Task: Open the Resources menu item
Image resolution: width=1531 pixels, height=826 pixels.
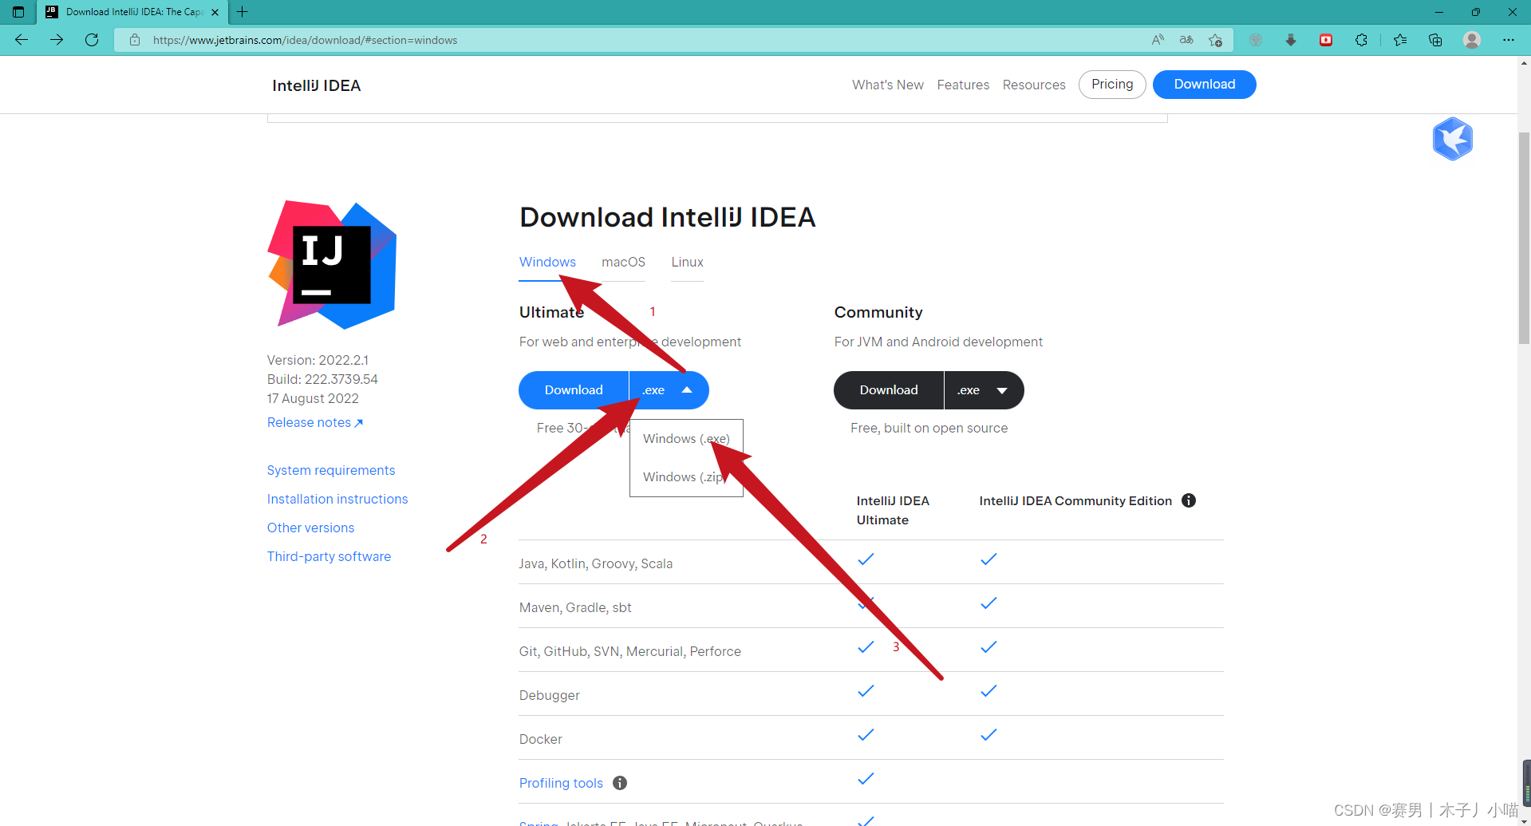Action: click(1033, 85)
